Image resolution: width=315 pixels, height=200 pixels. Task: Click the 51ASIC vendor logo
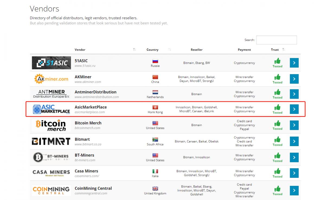pos(51,63)
